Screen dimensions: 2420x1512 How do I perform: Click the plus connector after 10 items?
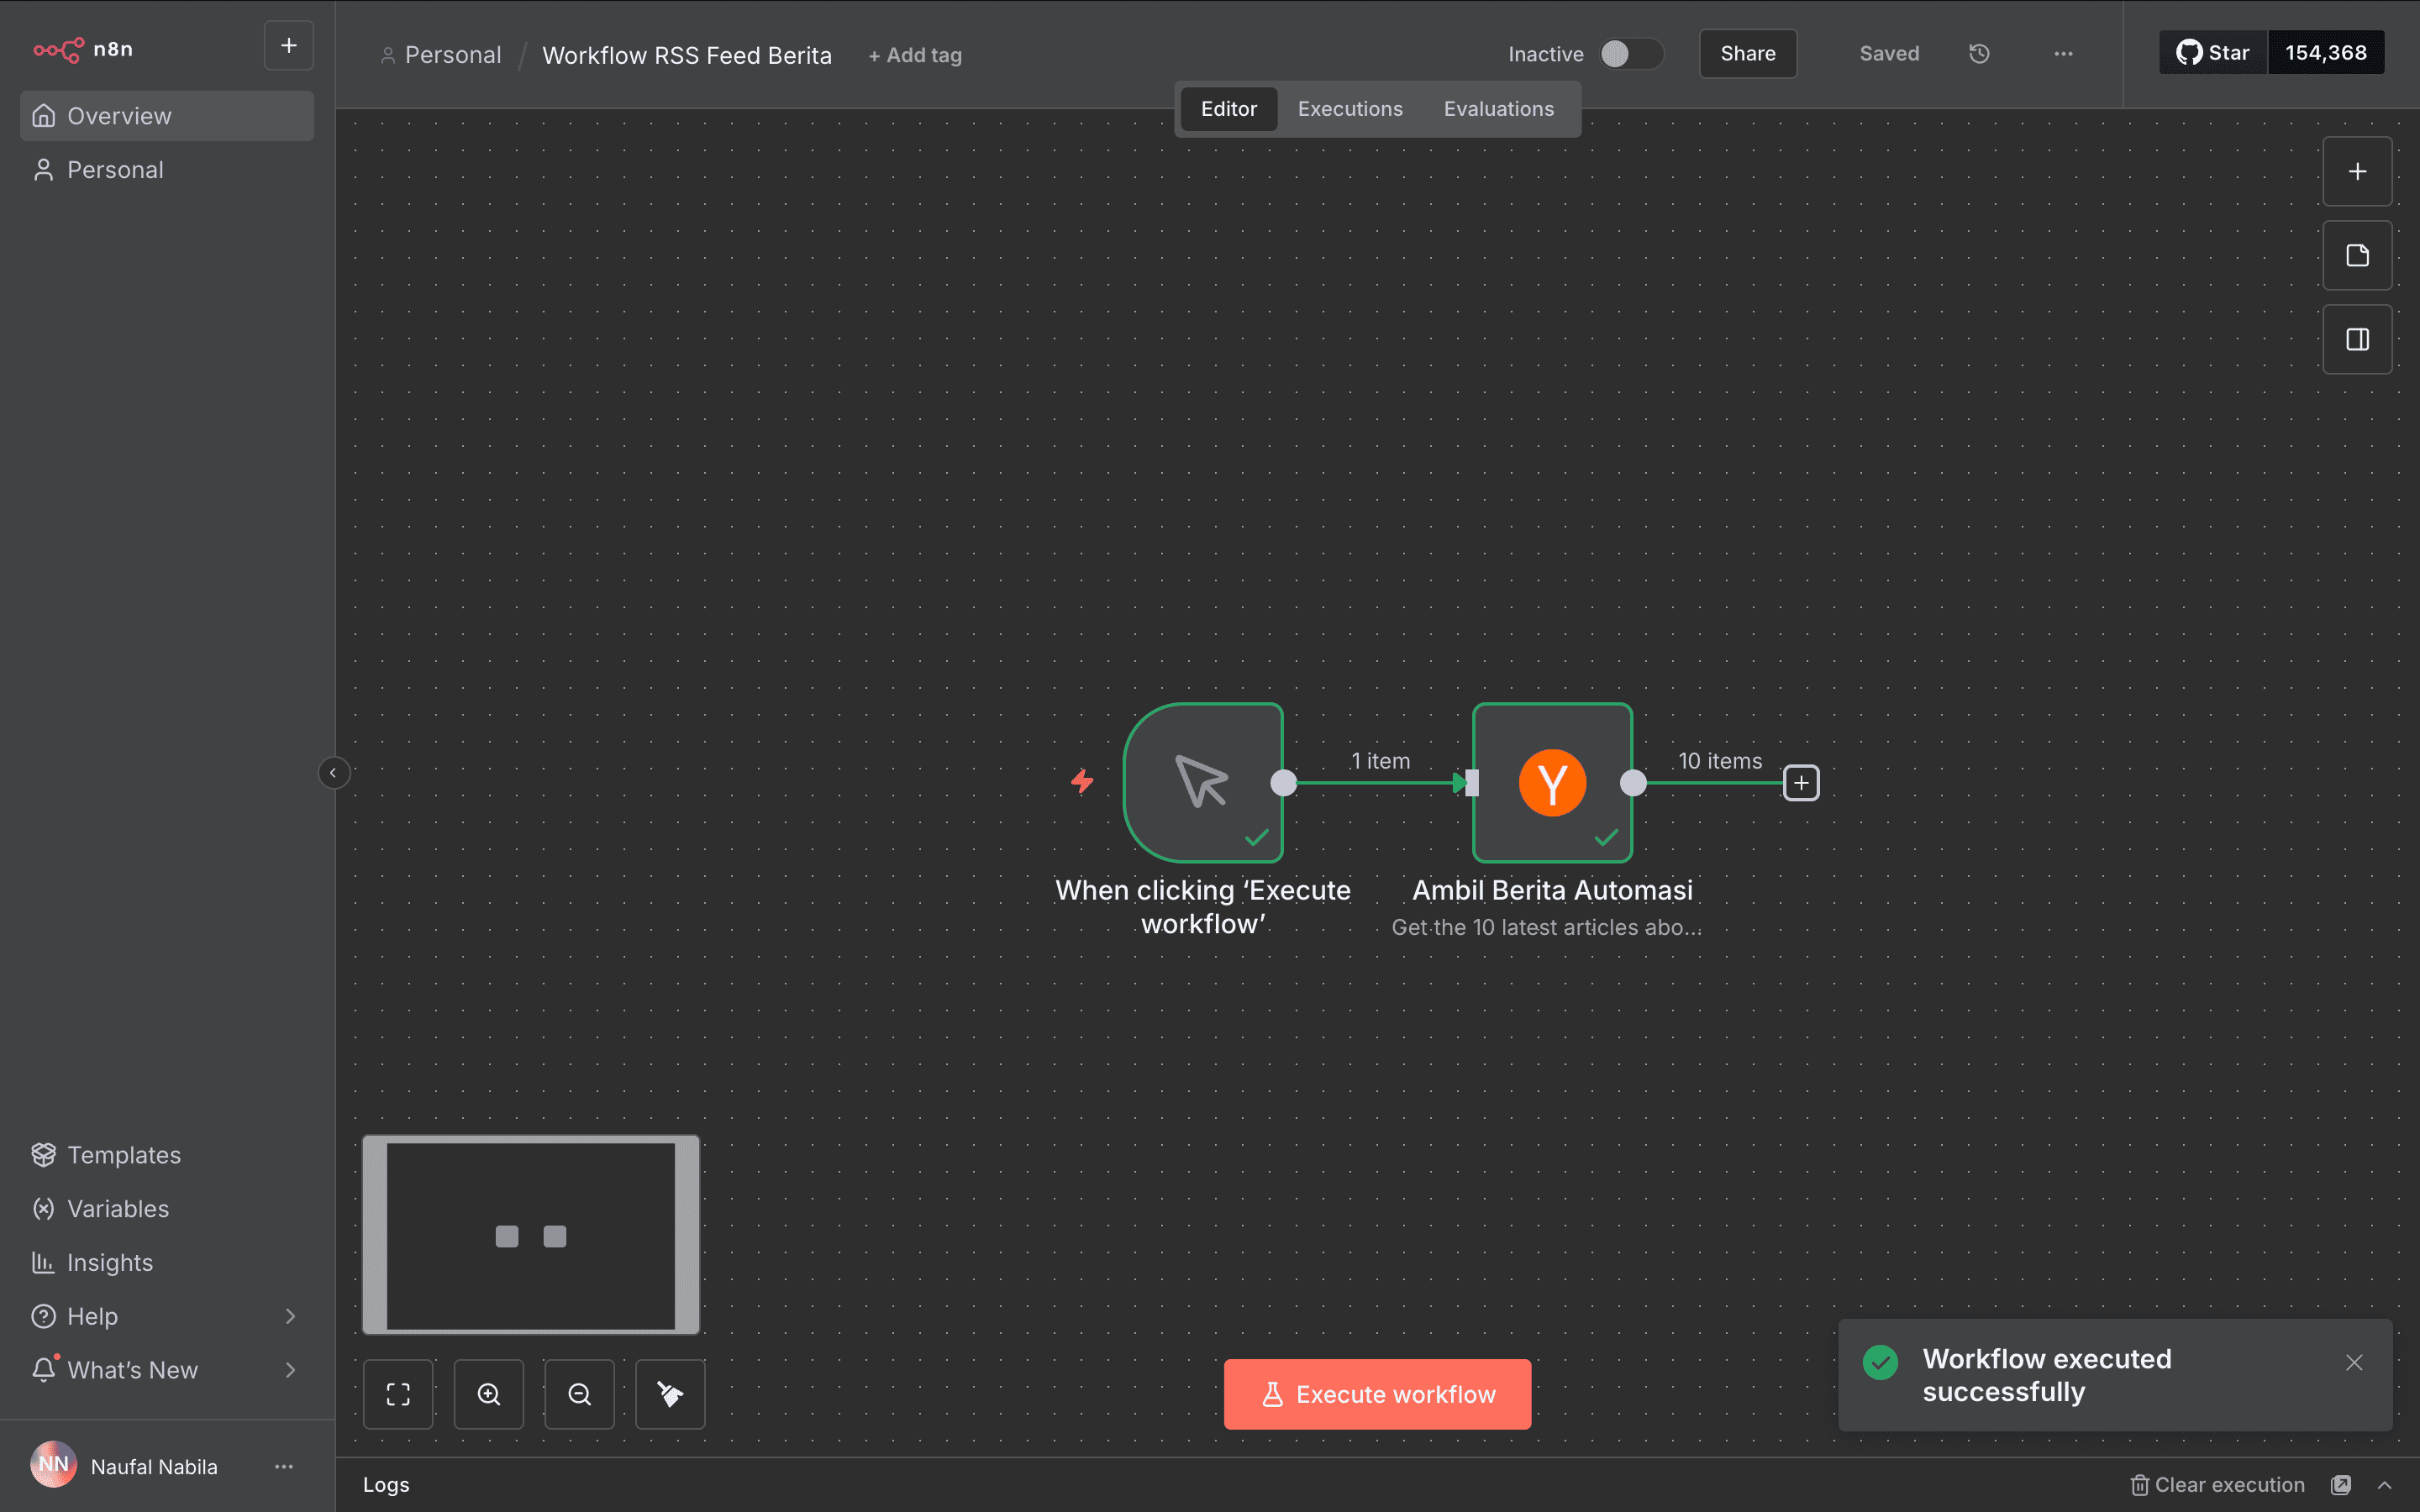pyautogui.click(x=1801, y=783)
